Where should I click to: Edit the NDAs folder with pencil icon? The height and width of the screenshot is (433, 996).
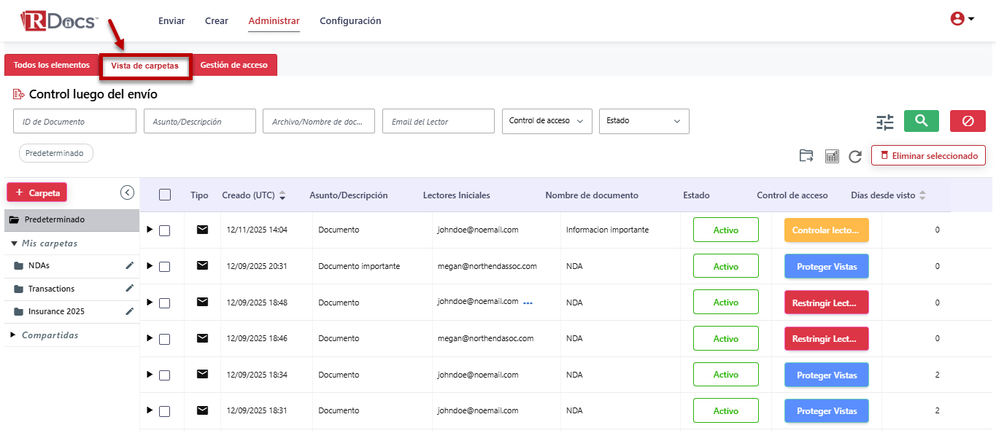(x=129, y=265)
